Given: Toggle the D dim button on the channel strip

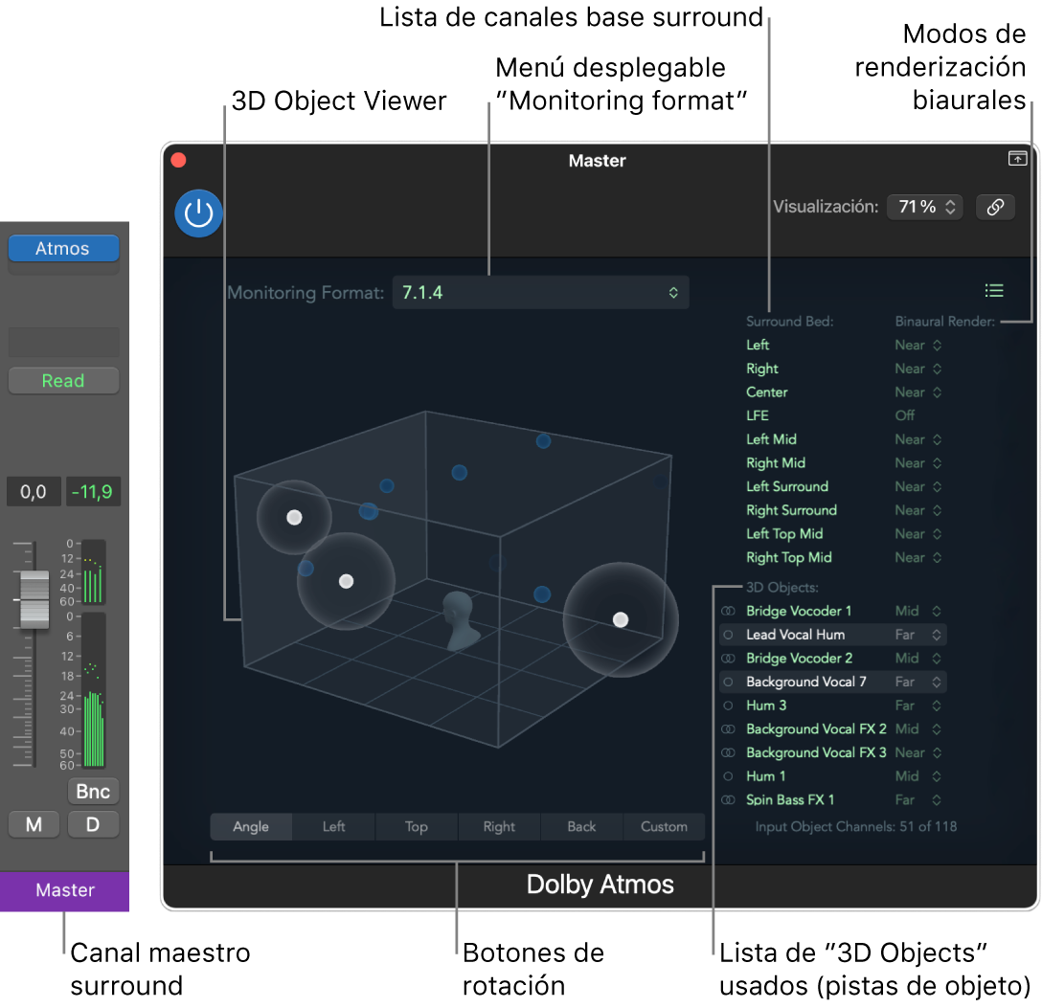Looking at the screenshot, I should (x=93, y=823).
